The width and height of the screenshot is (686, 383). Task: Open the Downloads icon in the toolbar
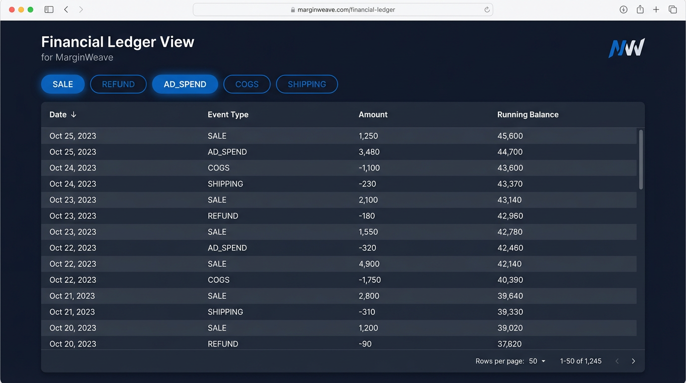point(623,9)
